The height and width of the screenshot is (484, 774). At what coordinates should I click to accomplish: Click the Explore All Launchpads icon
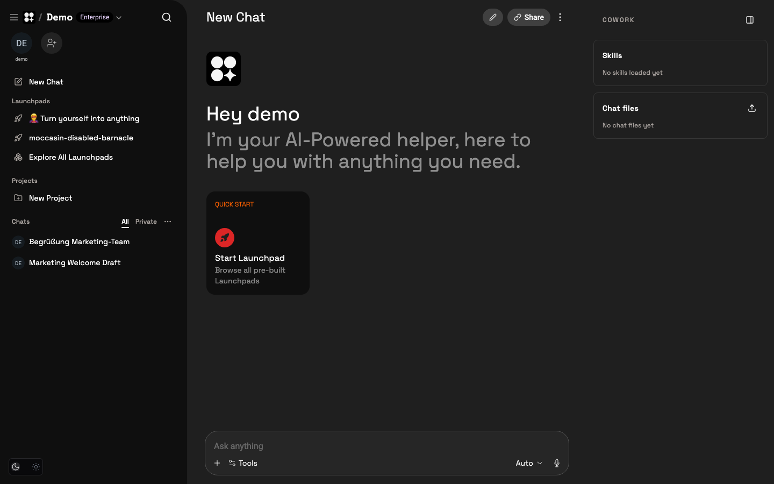[x=18, y=157]
